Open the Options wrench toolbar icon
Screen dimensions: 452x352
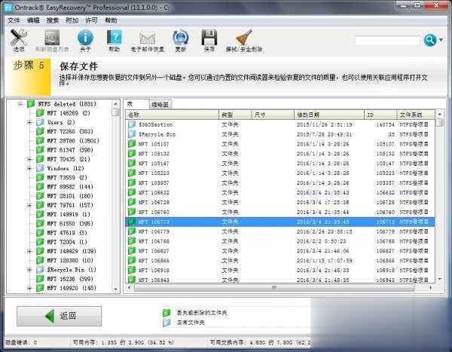point(19,38)
